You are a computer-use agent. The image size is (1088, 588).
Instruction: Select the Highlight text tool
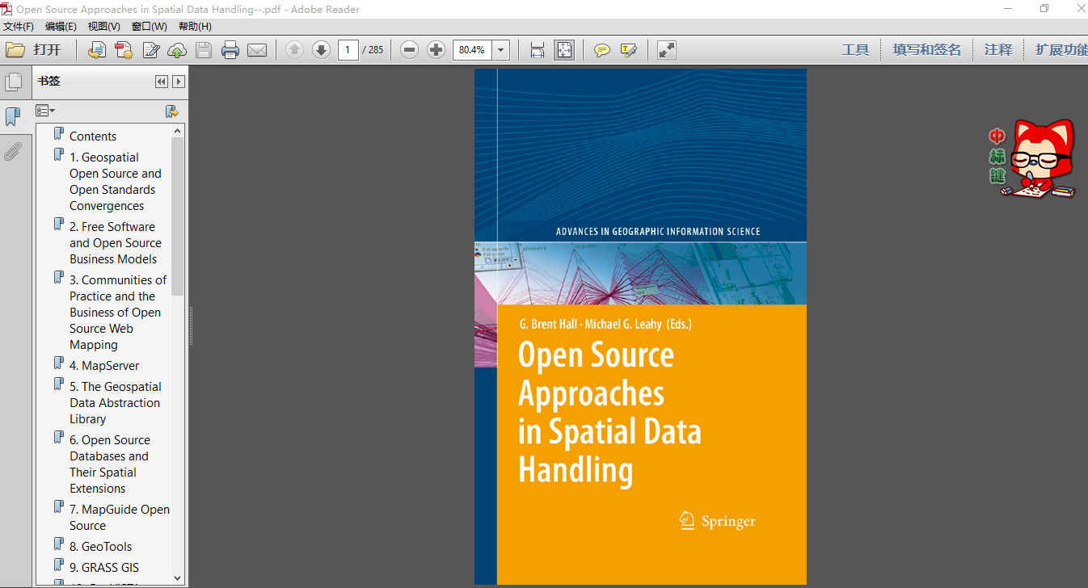click(x=629, y=50)
